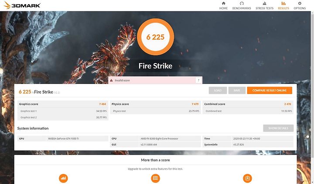Click the Graphics score value 7 484
This screenshot has height=184, width=314.
(x=102, y=104)
